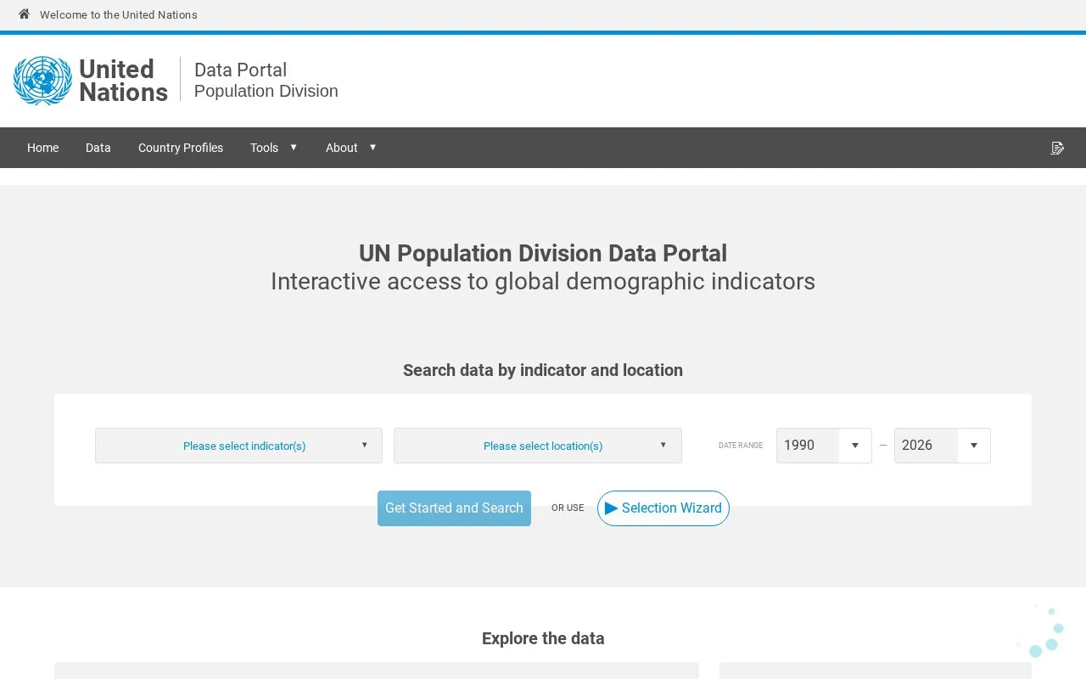The width and height of the screenshot is (1086, 679).
Task: Click the United Nations emblem logo
Action: (42, 81)
